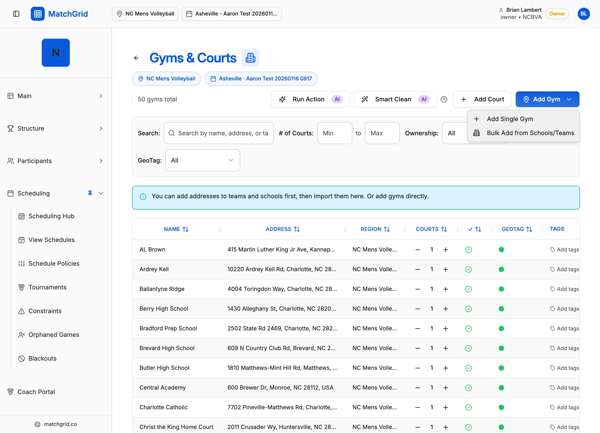Click the building icon next to page title
Screen dimensions: 600x433
pos(250,58)
